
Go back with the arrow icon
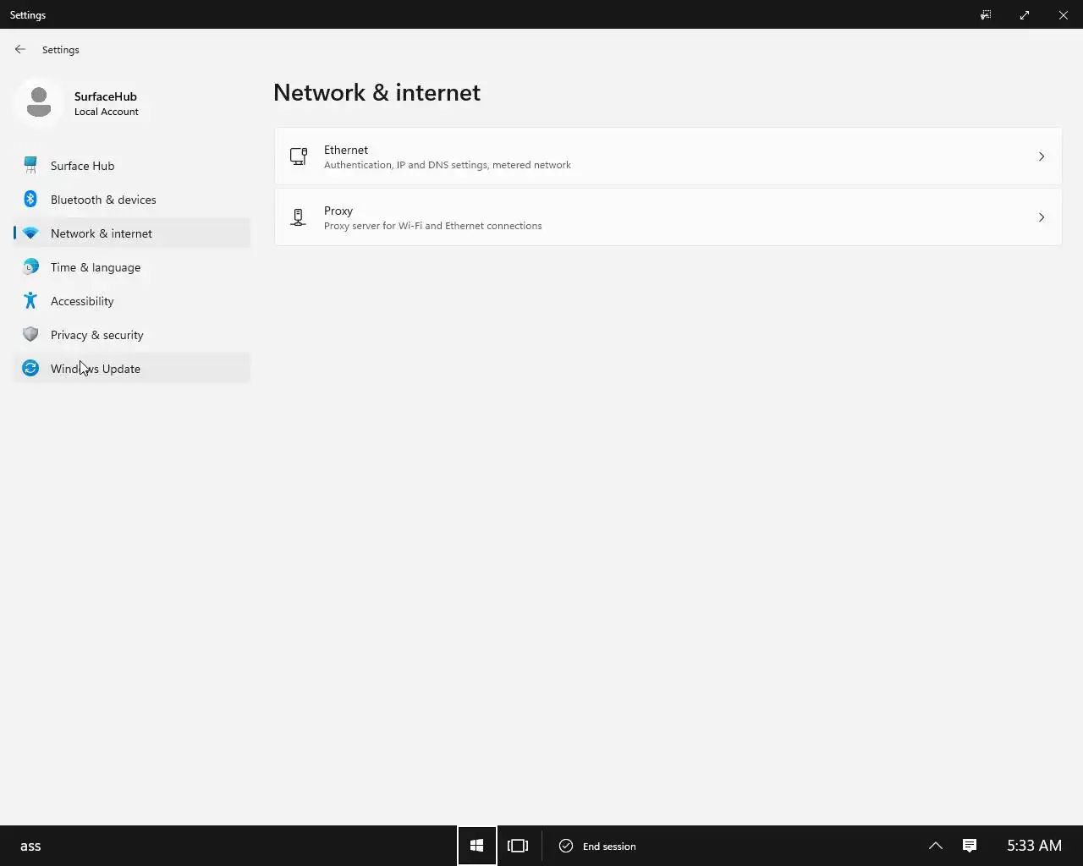(x=20, y=49)
